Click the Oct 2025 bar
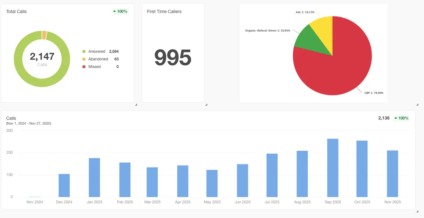This screenshot has width=424, height=218. [362, 169]
